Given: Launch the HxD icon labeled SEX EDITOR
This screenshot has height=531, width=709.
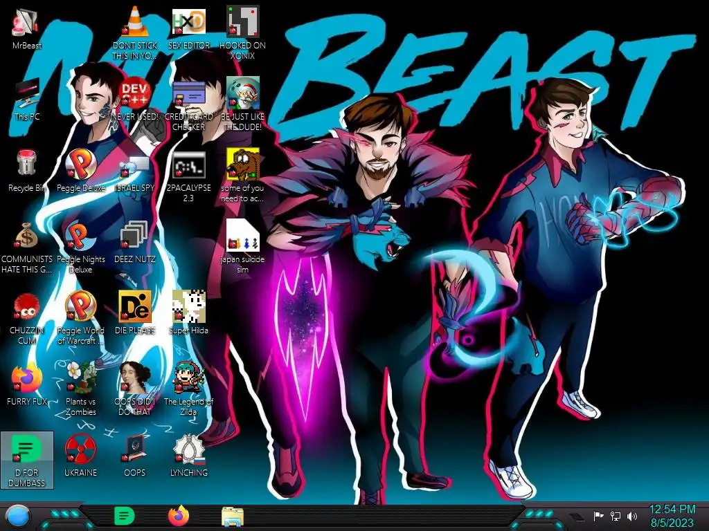Looking at the screenshot, I should (188, 21).
